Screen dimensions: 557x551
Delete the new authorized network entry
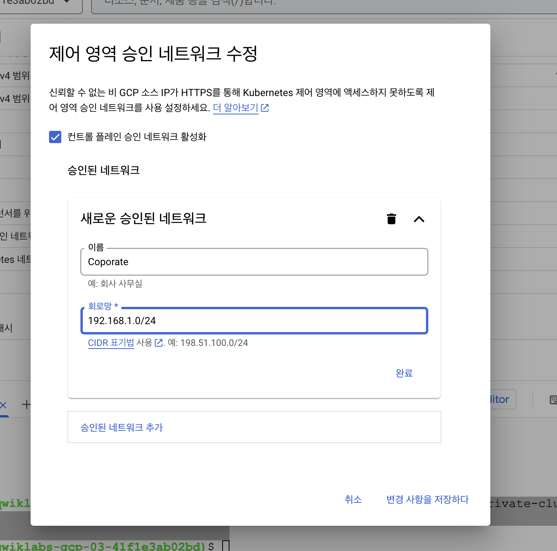[x=391, y=219]
